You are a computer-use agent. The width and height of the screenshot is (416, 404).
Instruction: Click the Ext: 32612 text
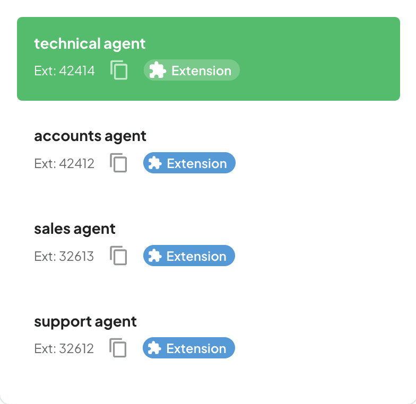[x=64, y=348]
